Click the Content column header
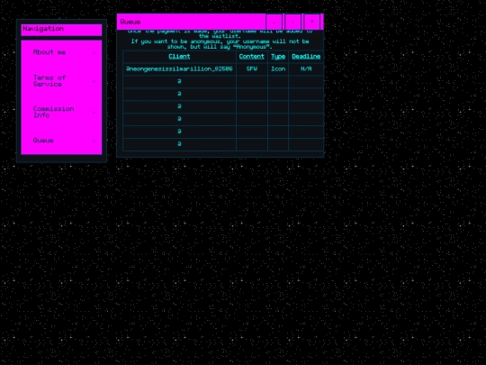The width and height of the screenshot is (486, 365). click(x=251, y=57)
